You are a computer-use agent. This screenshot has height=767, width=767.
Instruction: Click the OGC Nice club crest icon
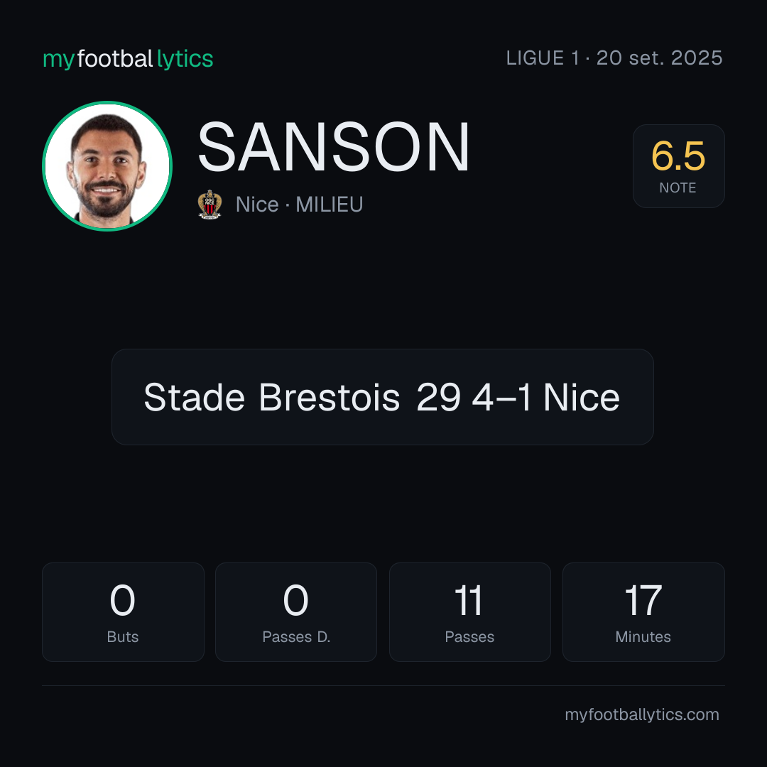point(210,205)
